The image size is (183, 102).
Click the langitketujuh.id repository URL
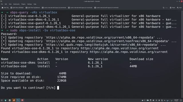102,45
